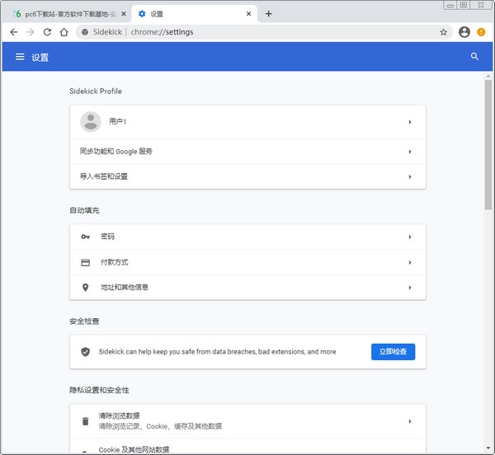Viewport: 495px width, 455px height.
Task: Expand 同步功能和 Google 服务 row arrow
Action: coord(410,152)
